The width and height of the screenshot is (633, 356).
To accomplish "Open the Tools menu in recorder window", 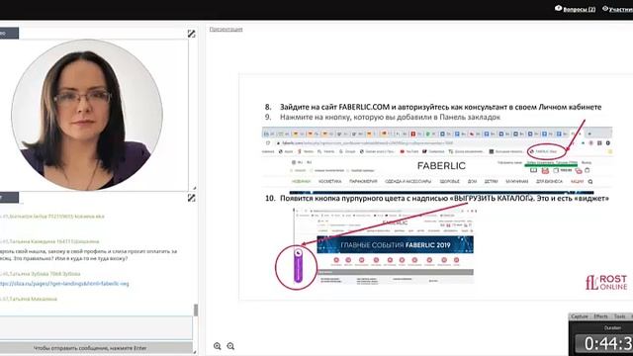I will (620, 316).
